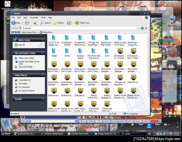This screenshot has width=182, height=142.
Task: Select [NMT-Sub] video file
Action: (x=80, y=107)
